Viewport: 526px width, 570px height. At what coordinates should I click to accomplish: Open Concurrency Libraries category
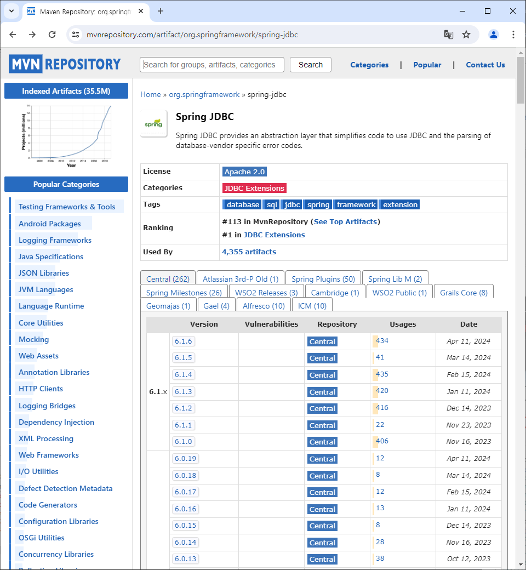click(x=56, y=554)
